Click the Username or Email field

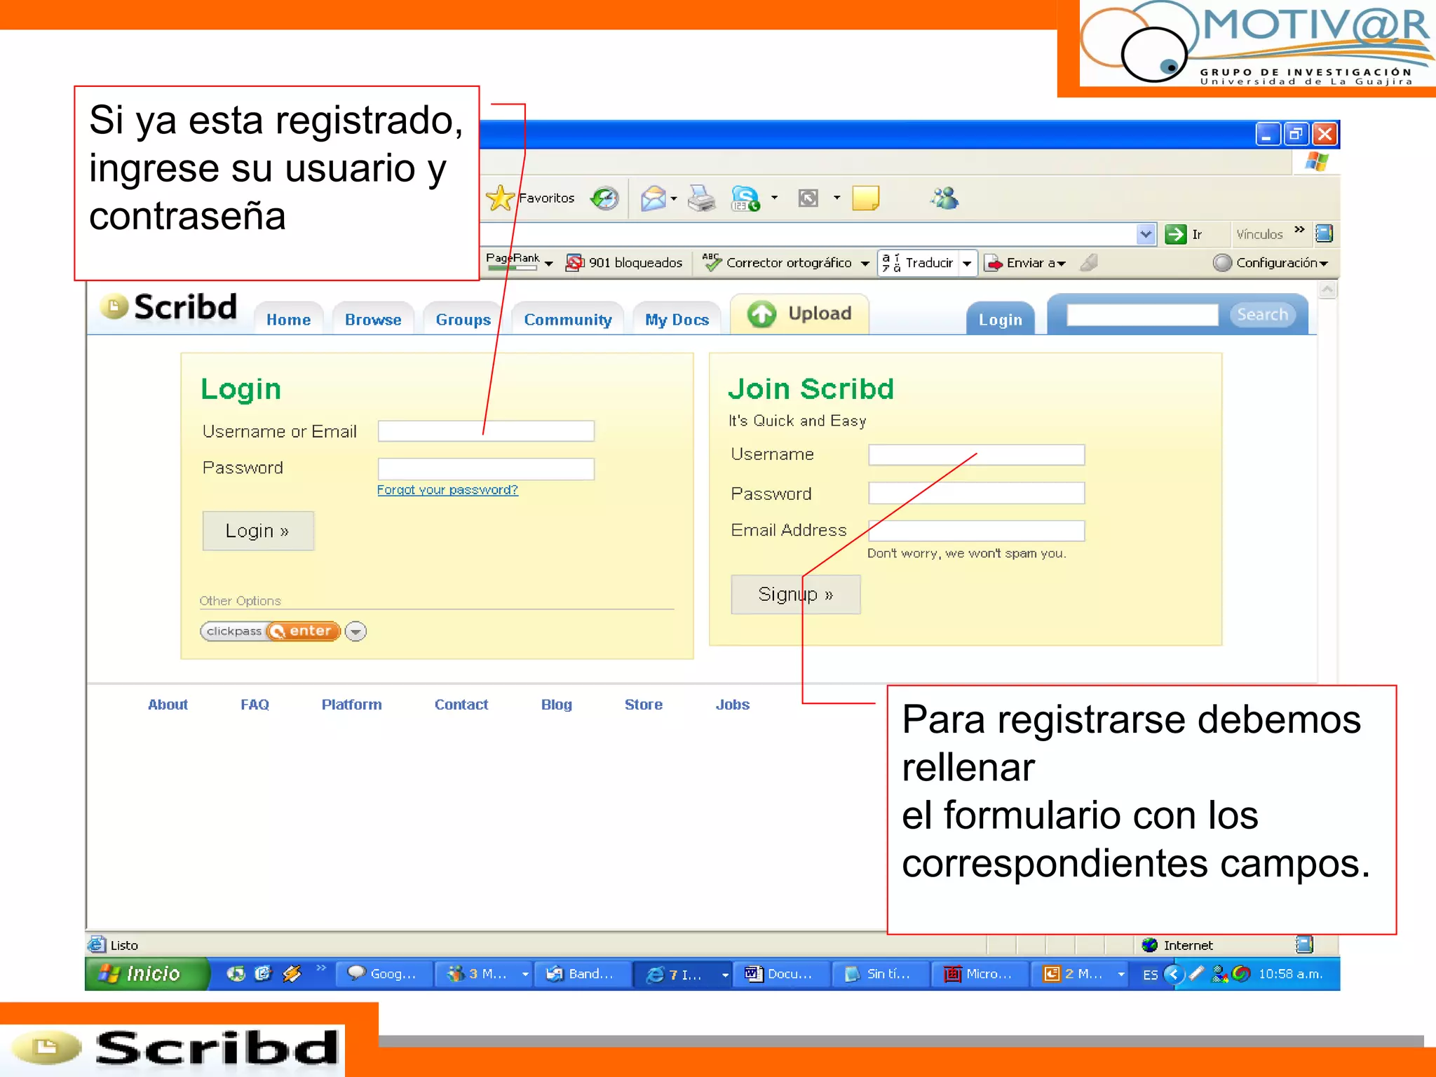(x=486, y=431)
